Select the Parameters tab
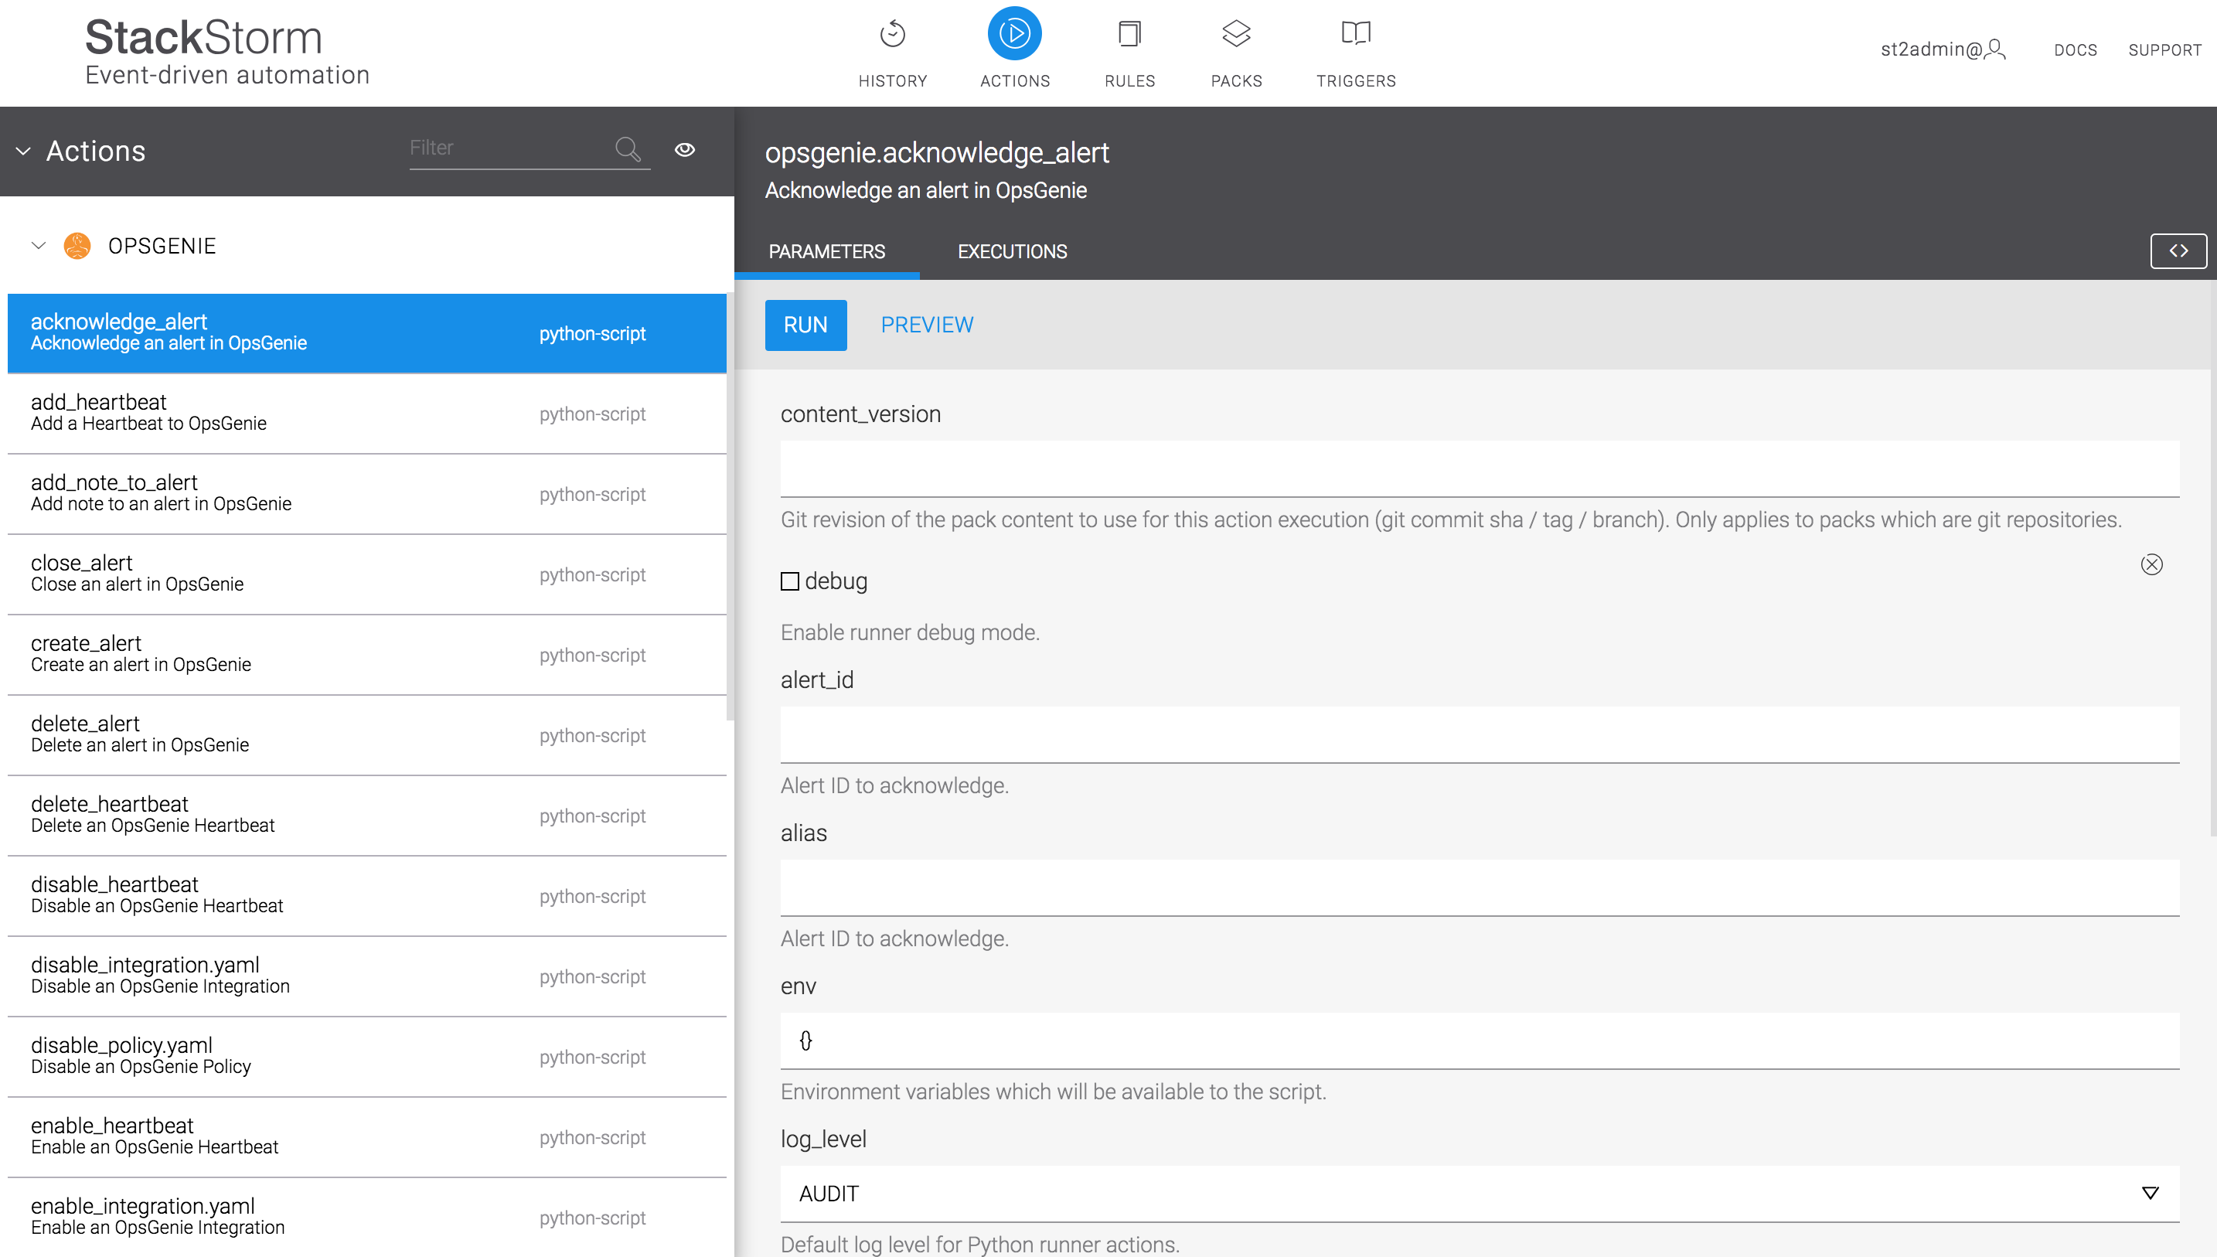The image size is (2217, 1257). (826, 252)
